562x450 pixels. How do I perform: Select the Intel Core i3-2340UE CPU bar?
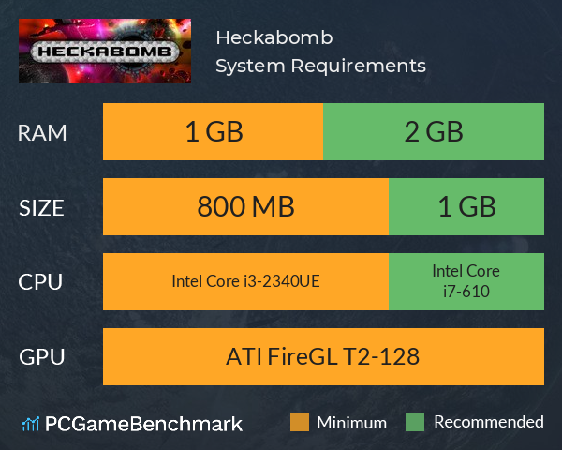(245, 281)
